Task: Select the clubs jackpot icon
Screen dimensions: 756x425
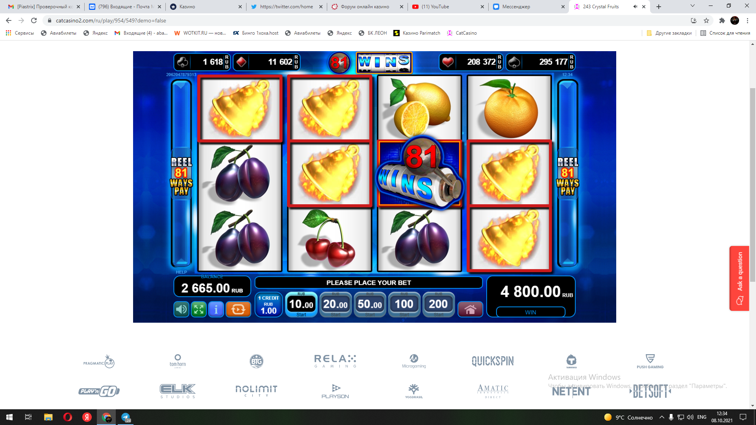Action: tap(183, 62)
